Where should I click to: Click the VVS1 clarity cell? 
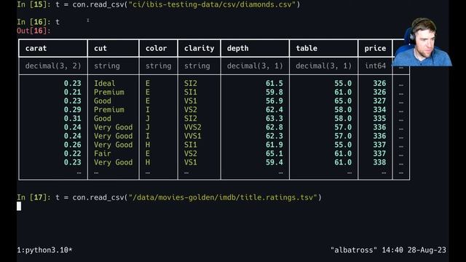(192, 136)
